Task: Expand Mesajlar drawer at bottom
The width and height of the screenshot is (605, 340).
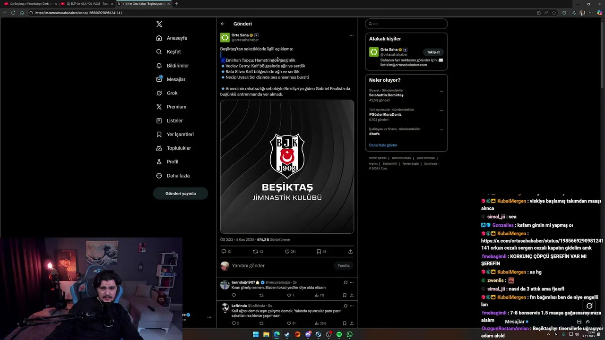Action: pos(588,322)
